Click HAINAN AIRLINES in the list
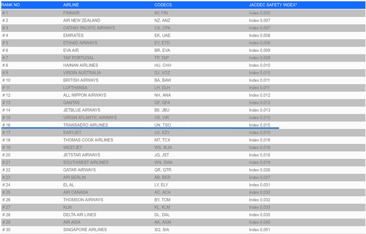Image resolution: width=366 pixels, height=234 pixels. (x=81, y=66)
